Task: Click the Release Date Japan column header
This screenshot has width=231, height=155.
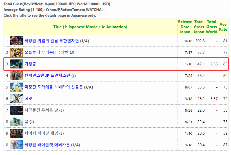Action: point(185,27)
